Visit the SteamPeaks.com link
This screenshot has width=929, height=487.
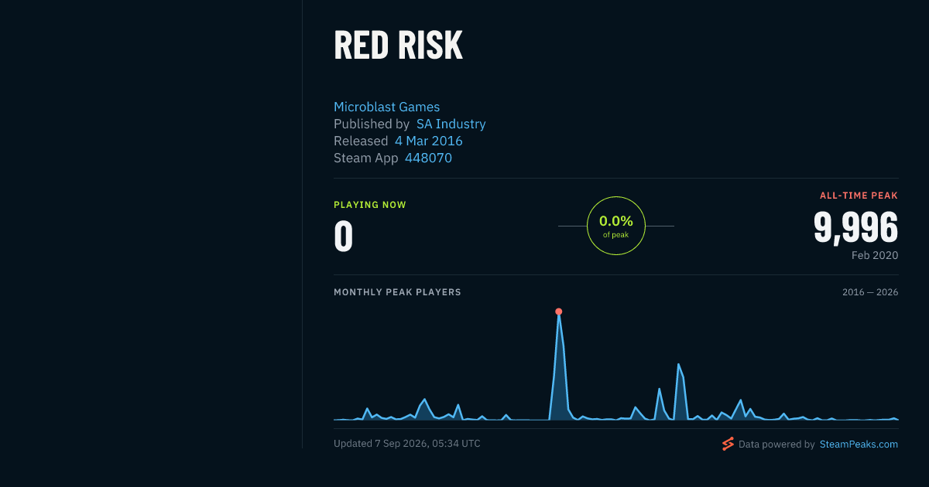[x=859, y=444]
